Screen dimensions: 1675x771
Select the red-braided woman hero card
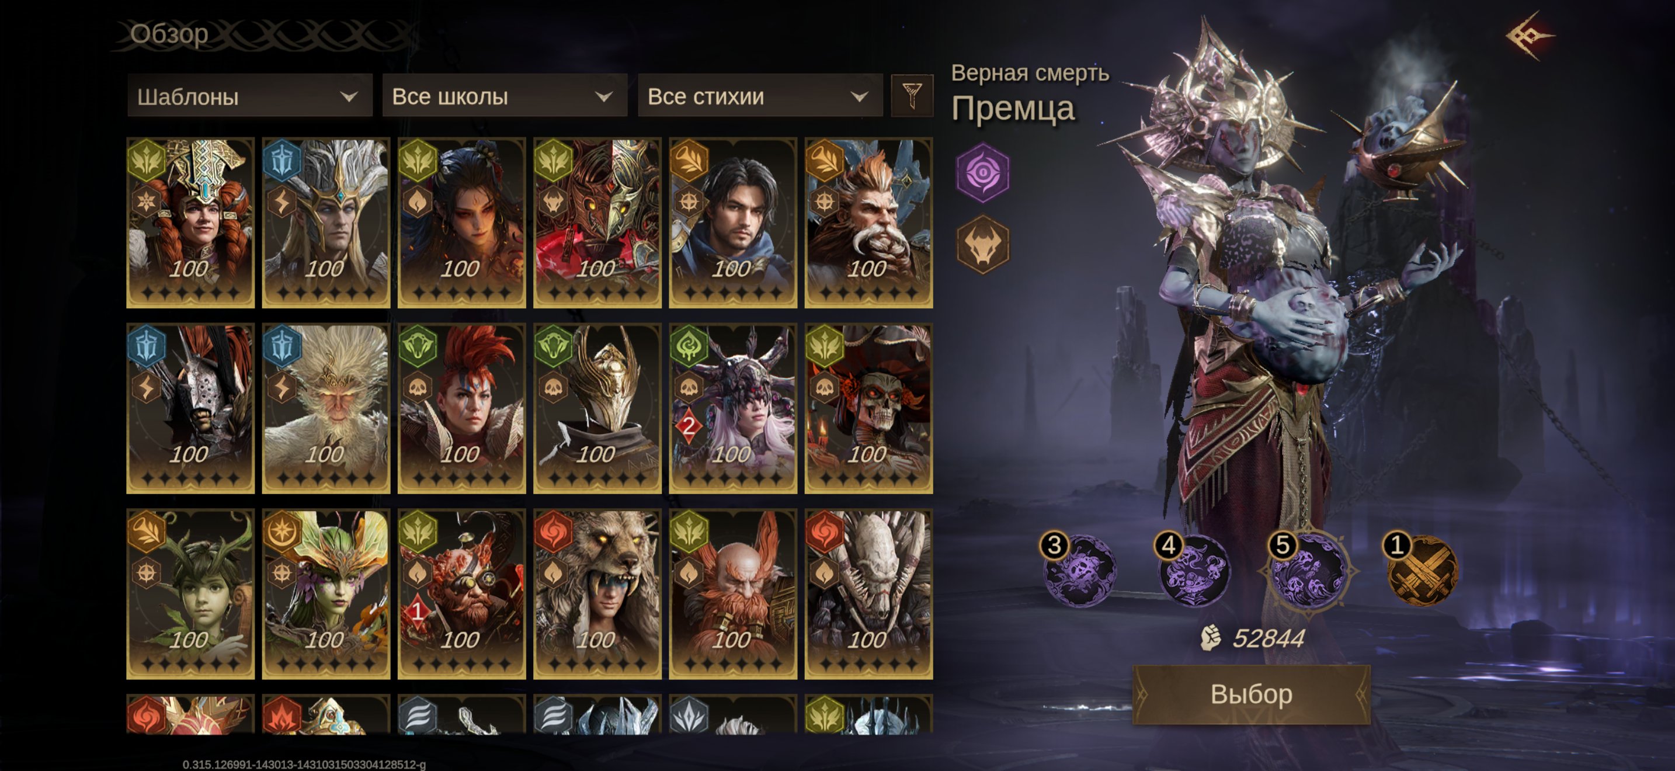(190, 223)
